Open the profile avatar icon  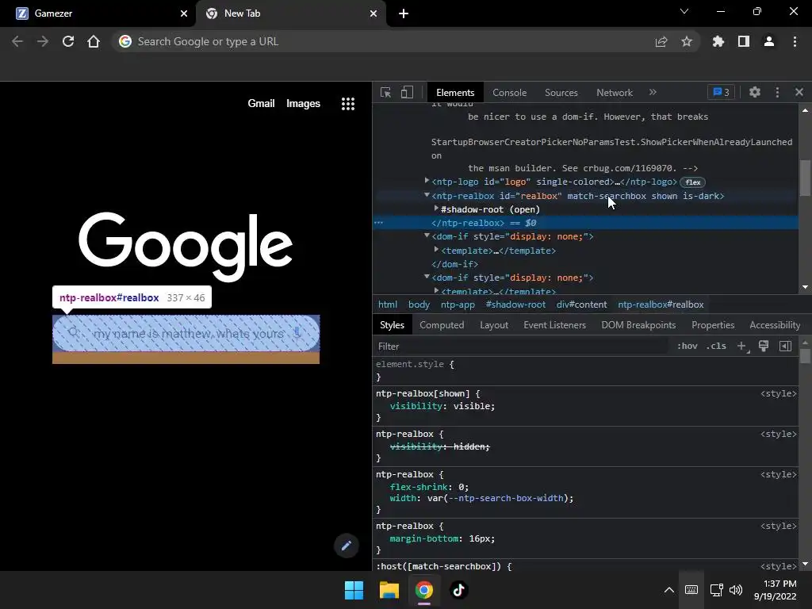point(769,41)
